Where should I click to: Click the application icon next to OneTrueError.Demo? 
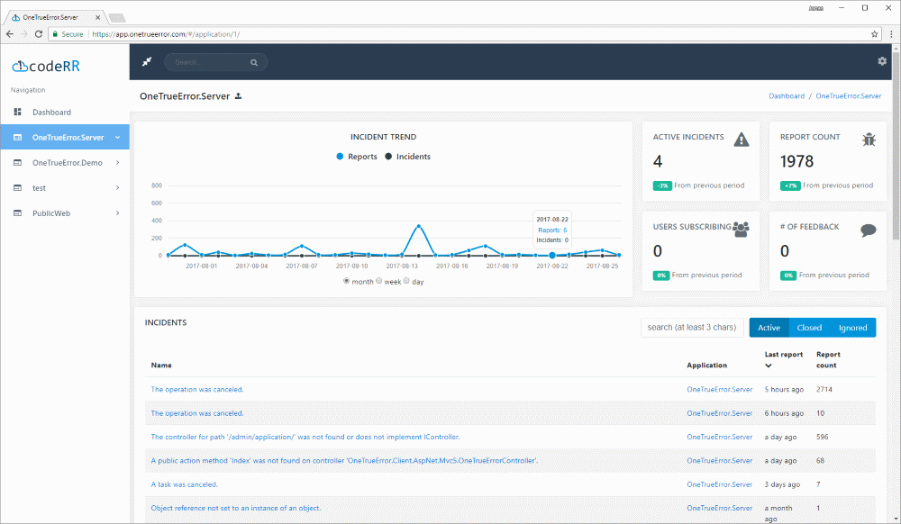(17, 162)
